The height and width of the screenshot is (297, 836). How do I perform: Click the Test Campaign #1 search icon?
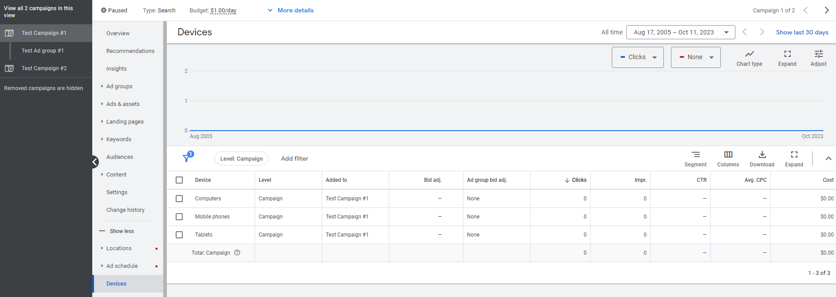(x=9, y=33)
